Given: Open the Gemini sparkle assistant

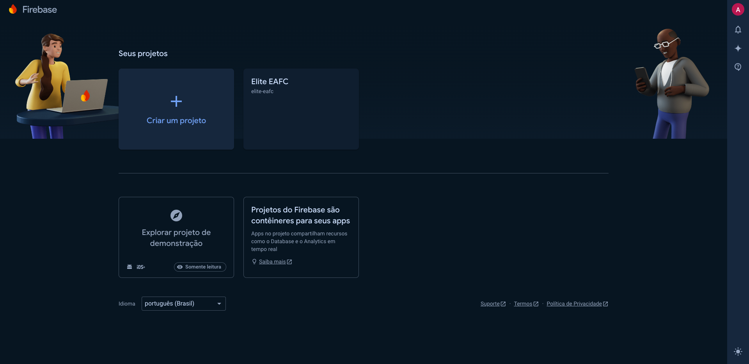Looking at the screenshot, I should pos(738,48).
